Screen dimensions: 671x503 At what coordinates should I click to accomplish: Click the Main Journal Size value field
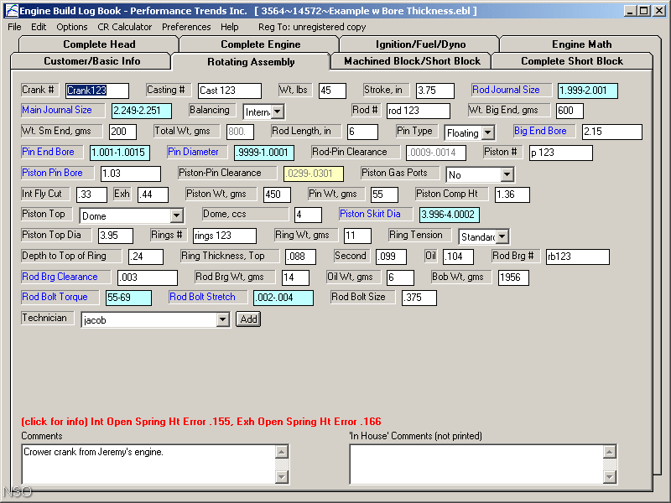(142, 111)
